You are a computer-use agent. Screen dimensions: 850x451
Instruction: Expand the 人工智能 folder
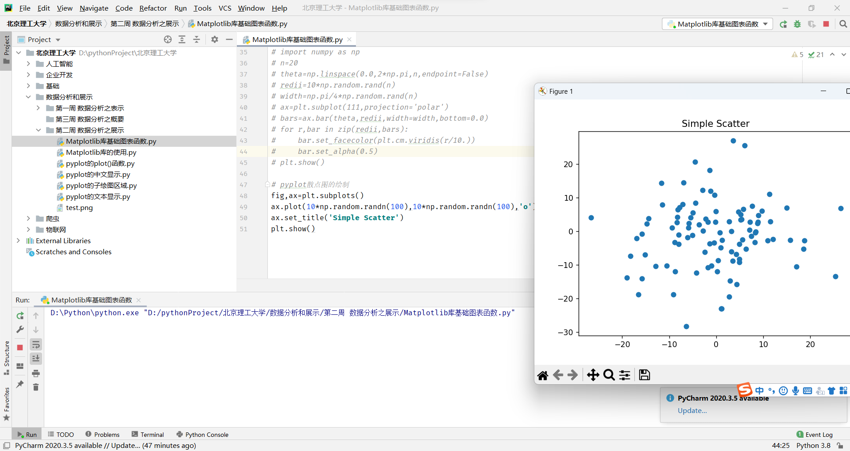coord(28,64)
